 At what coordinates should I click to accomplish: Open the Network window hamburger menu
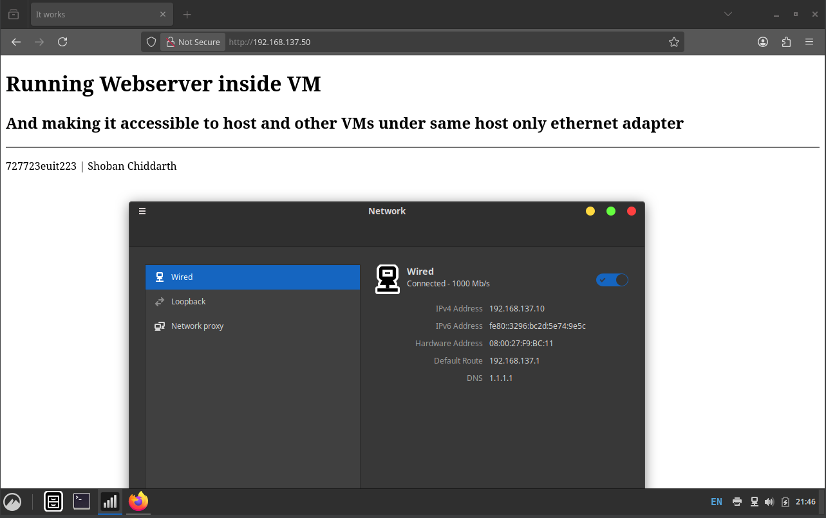click(142, 211)
